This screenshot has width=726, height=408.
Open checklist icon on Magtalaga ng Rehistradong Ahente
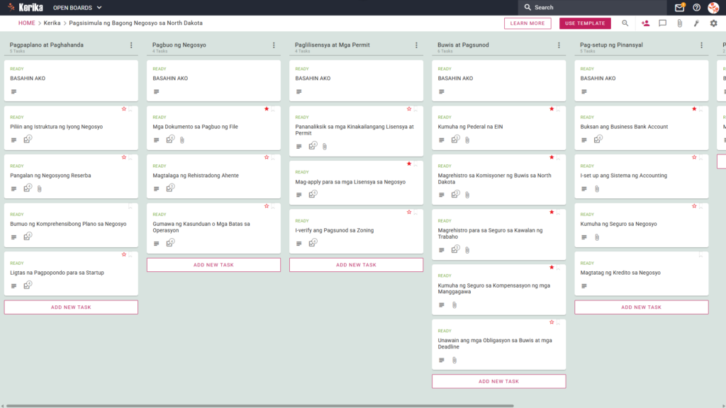coord(170,188)
